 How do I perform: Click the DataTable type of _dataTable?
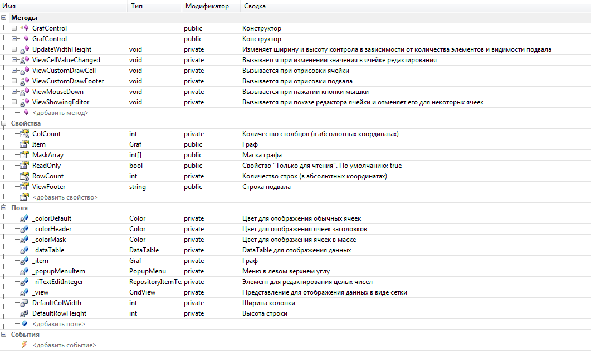144,250
